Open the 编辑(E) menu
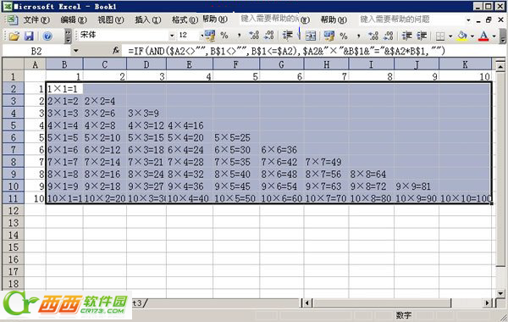 (74, 19)
